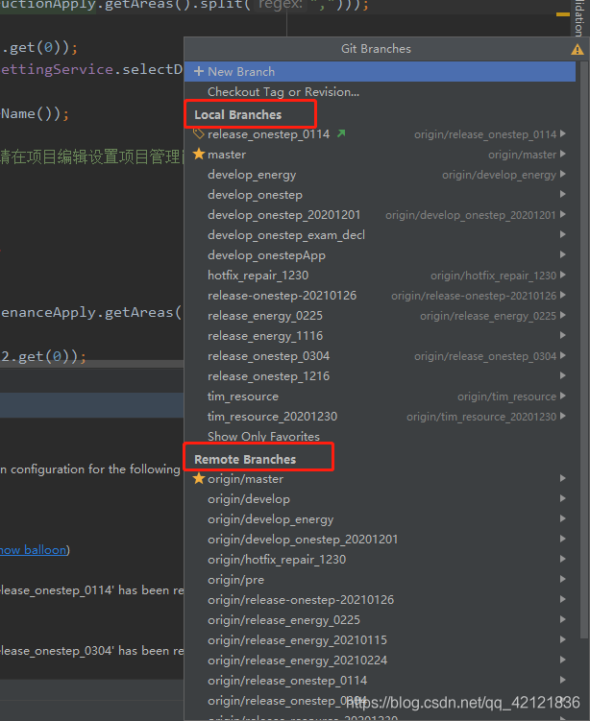Click the green arrow icon after release_onestep_0114
Screen dimensions: 590x721
click(x=341, y=133)
